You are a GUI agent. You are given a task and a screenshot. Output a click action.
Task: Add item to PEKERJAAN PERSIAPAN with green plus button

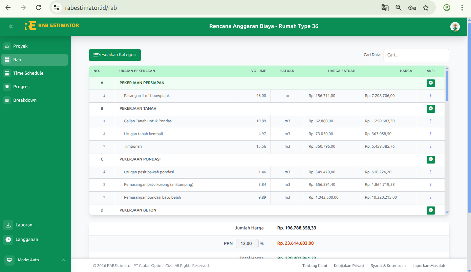click(431, 83)
